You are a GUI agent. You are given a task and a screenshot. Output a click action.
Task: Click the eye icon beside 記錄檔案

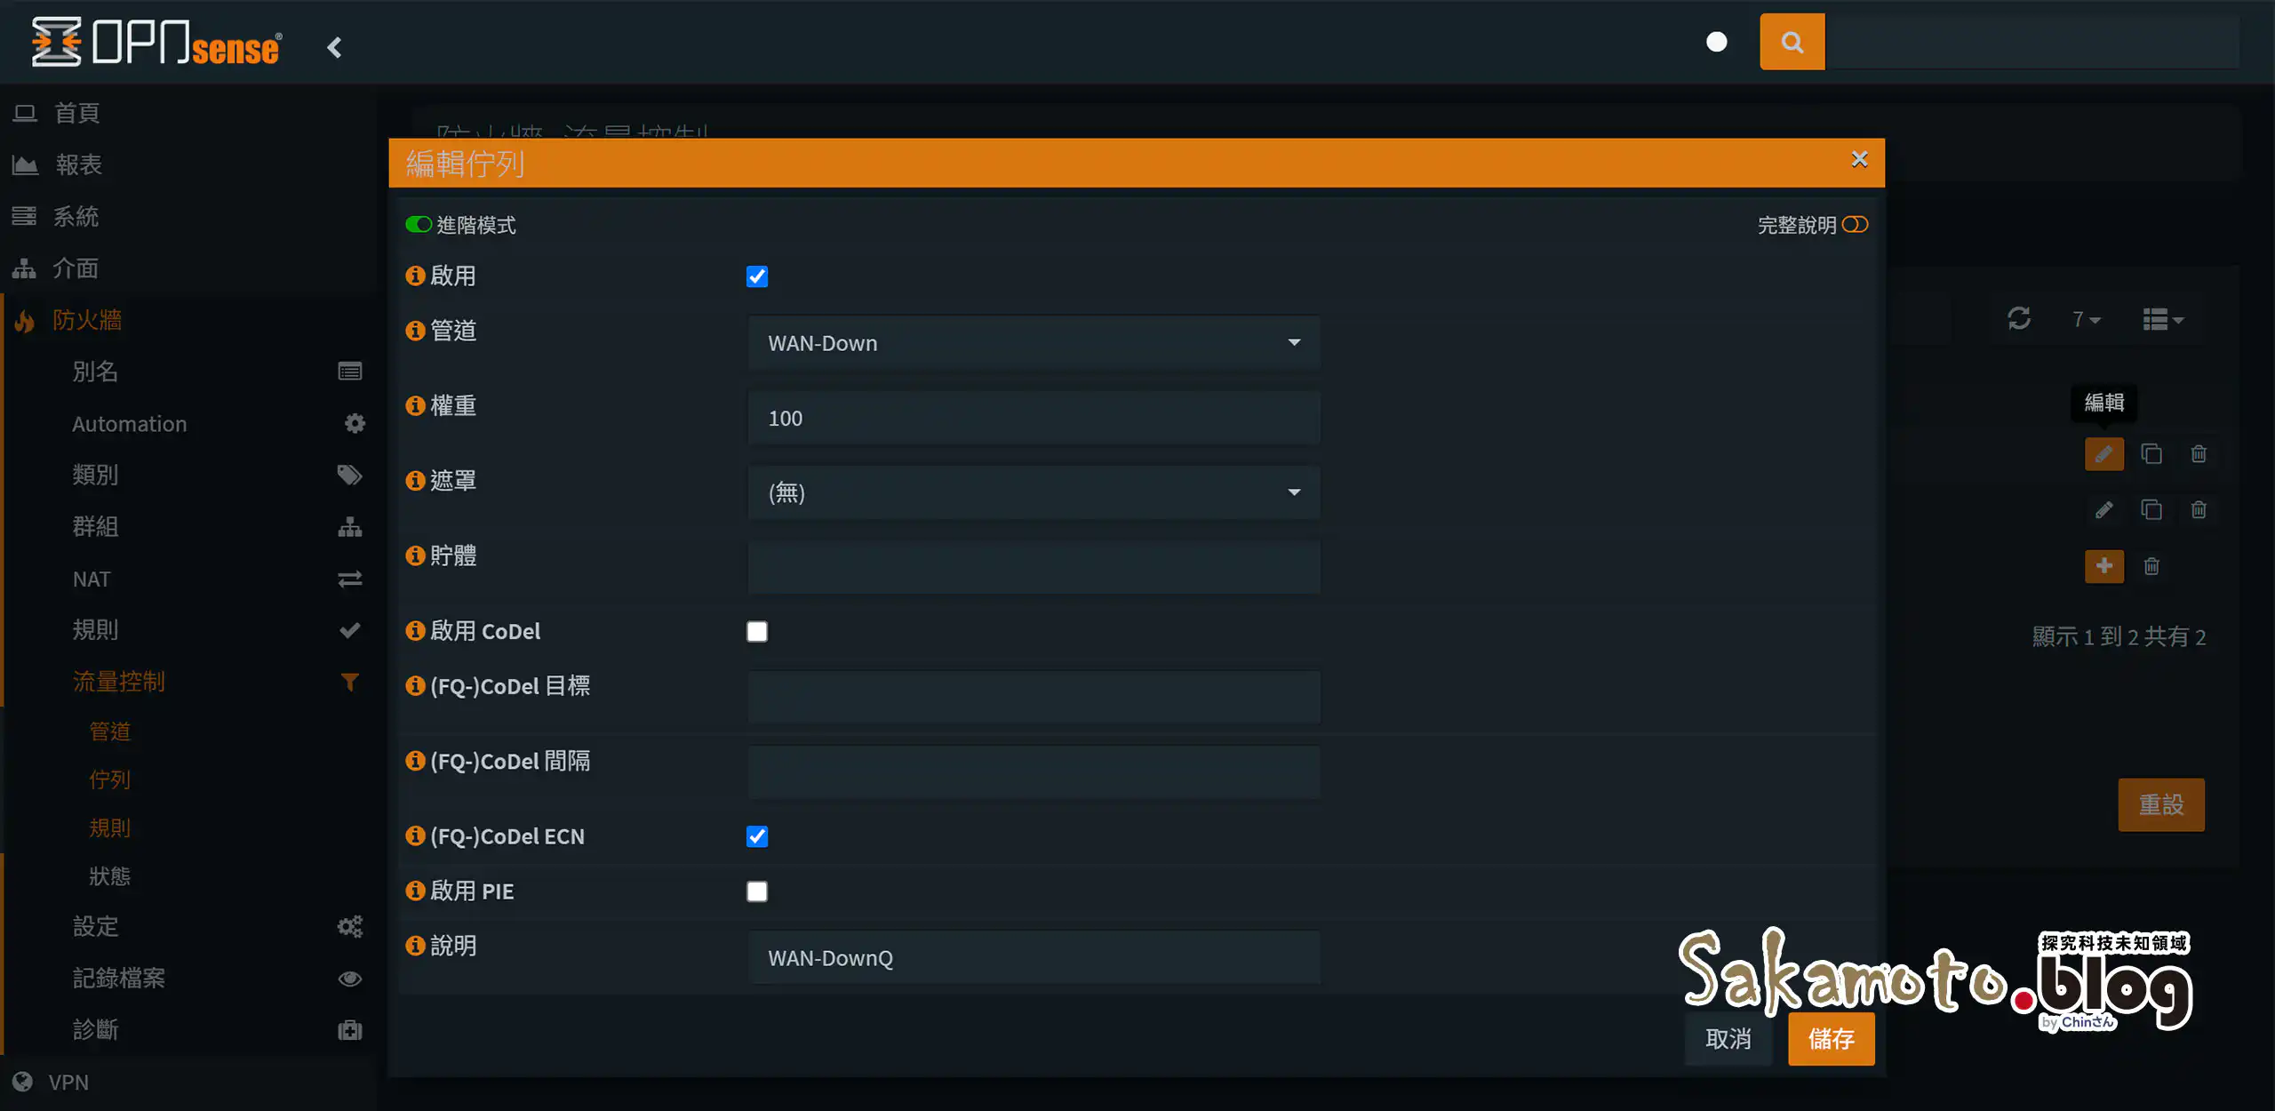tap(350, 978)
